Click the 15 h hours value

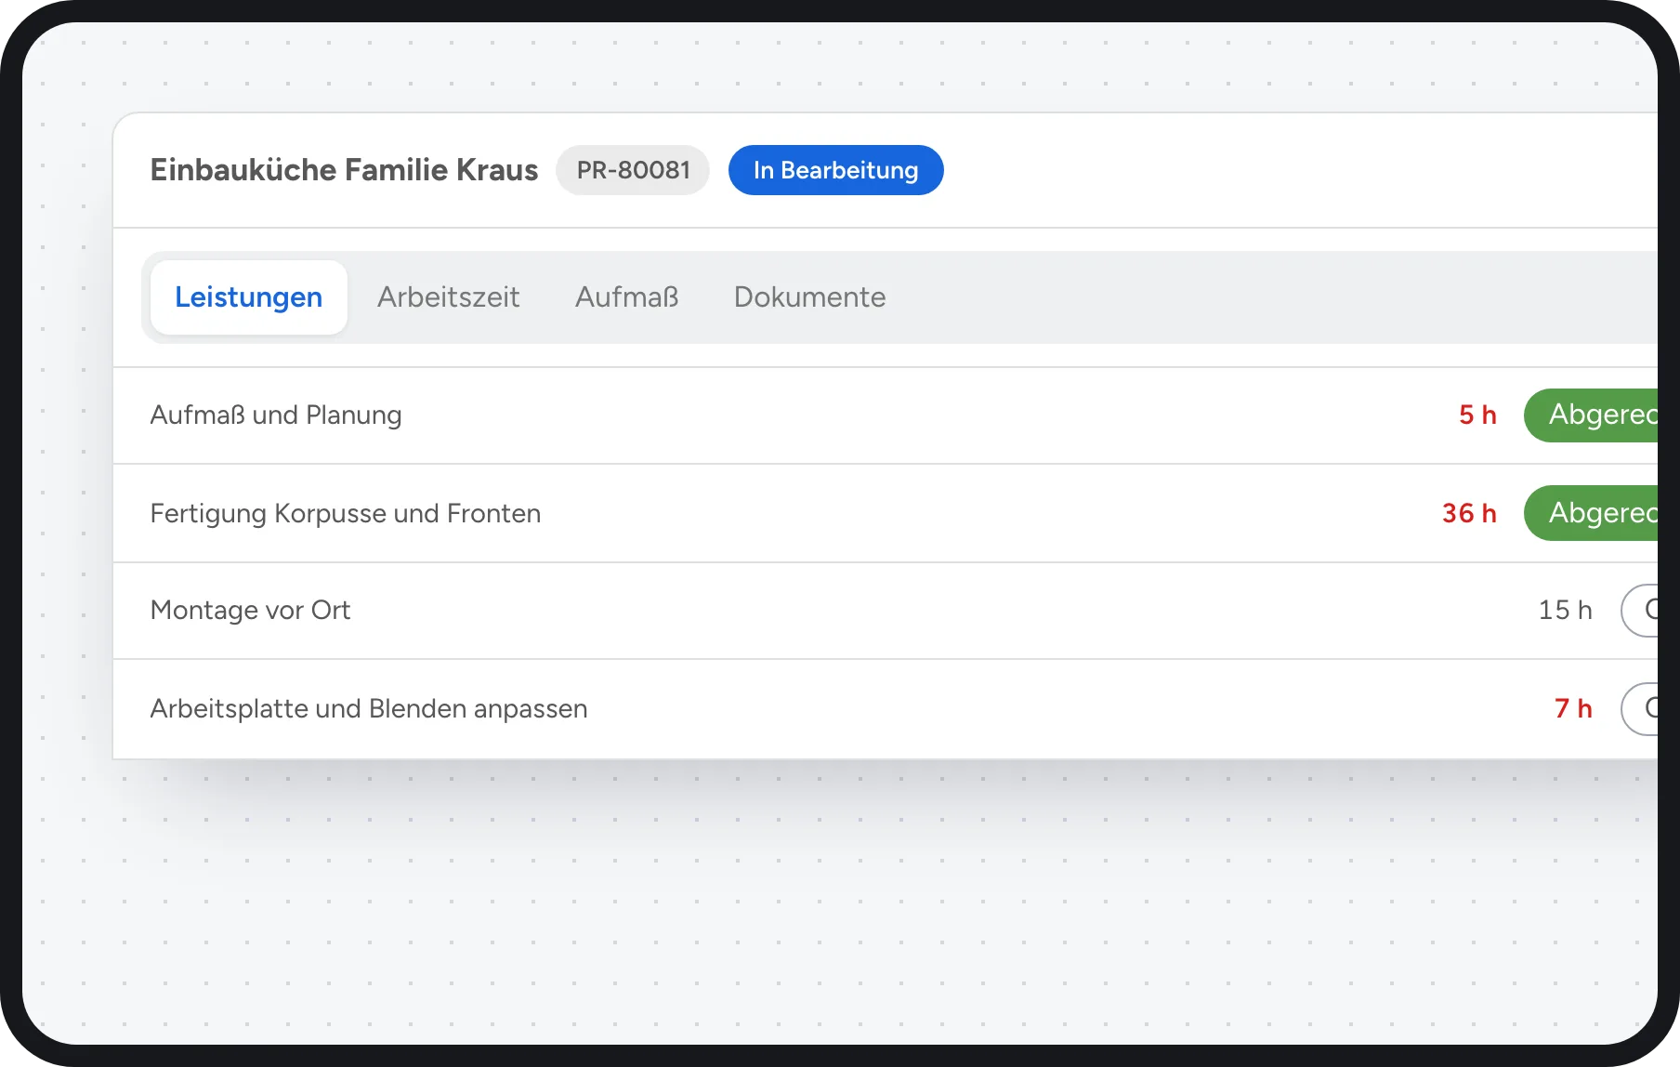pos(1565,611)
